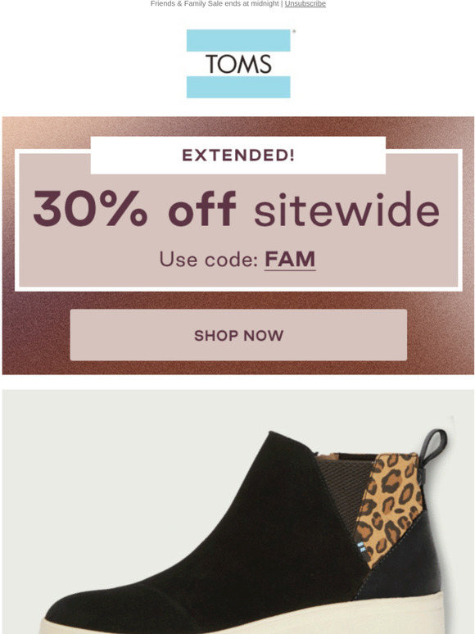
Task: Click the 30% off sitewide headline
Action: 237,209
